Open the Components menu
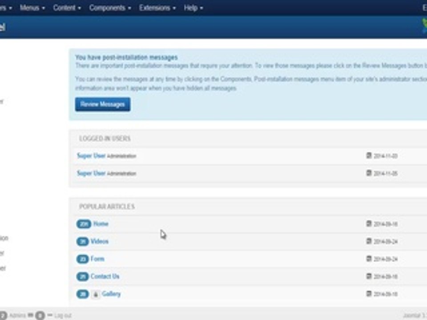Viewport: 427px width, 320px height. [110, 8]
